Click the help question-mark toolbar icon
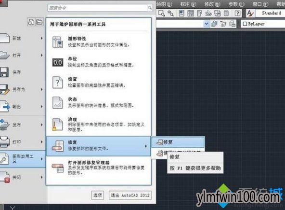The height and width of the screenshot is (210, 285). pos(237,13)
